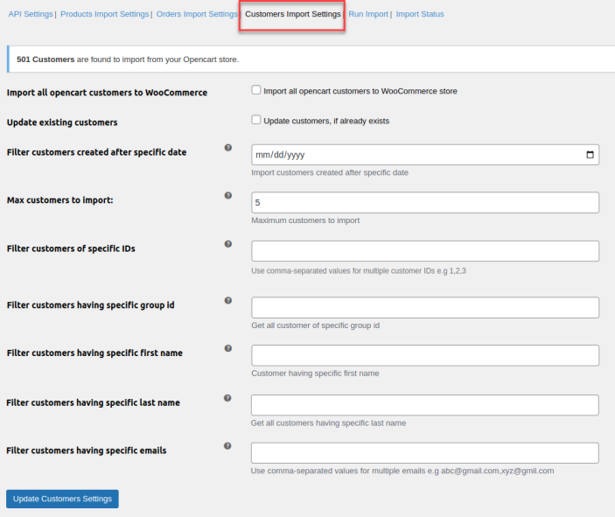Open the API Settings tab
The image size is (615, 517).
pyautogui.click(x=30, y=14)
